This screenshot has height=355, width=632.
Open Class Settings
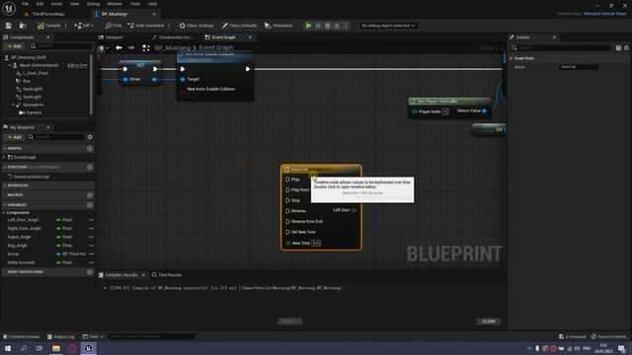(197, 26)
